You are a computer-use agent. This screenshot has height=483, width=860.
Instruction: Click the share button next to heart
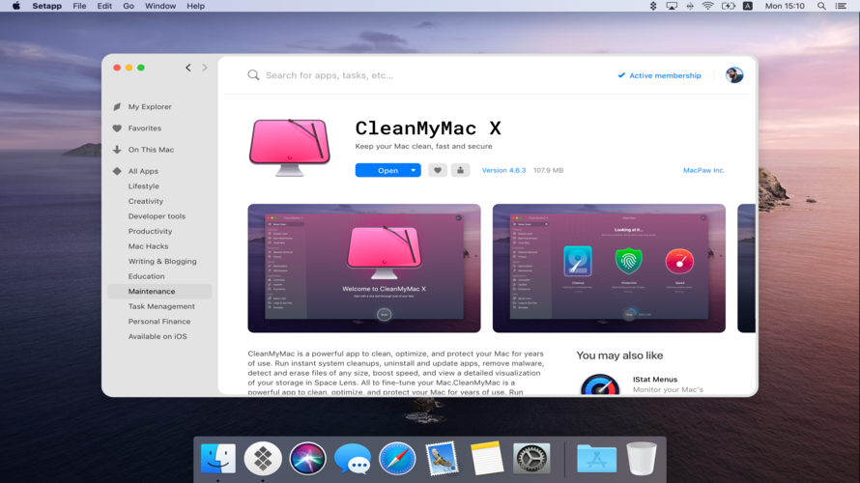pos(460,171)
